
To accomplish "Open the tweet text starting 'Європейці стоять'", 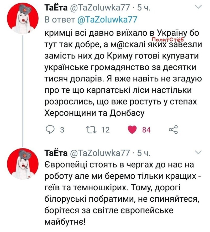I will click(x=121, y=194).
